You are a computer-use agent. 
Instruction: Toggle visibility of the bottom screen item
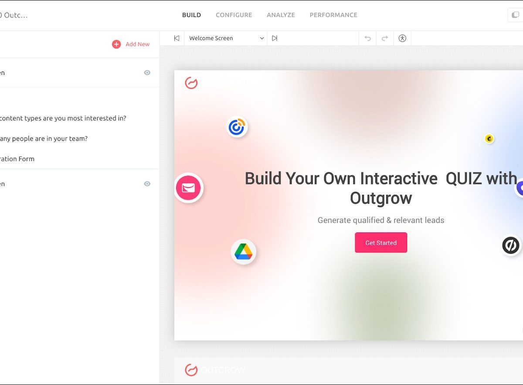tap(147, 184)
